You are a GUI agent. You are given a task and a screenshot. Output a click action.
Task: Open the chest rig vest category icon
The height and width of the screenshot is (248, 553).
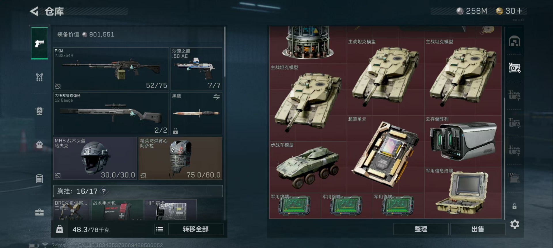tap(39, 77)
